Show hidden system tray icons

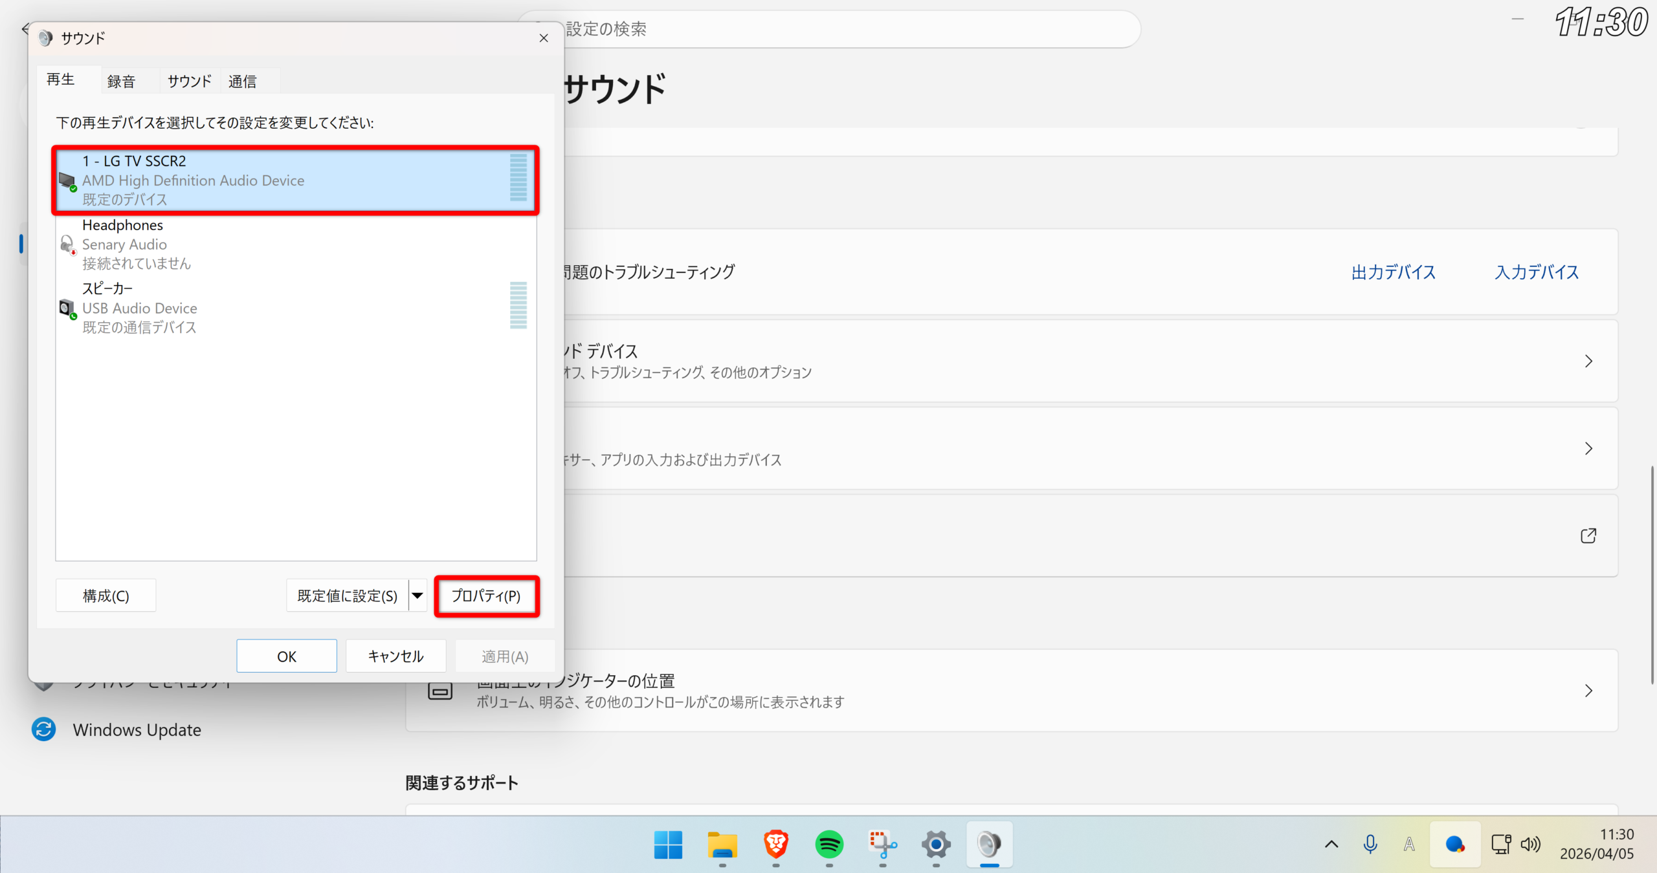[1331, 844]
